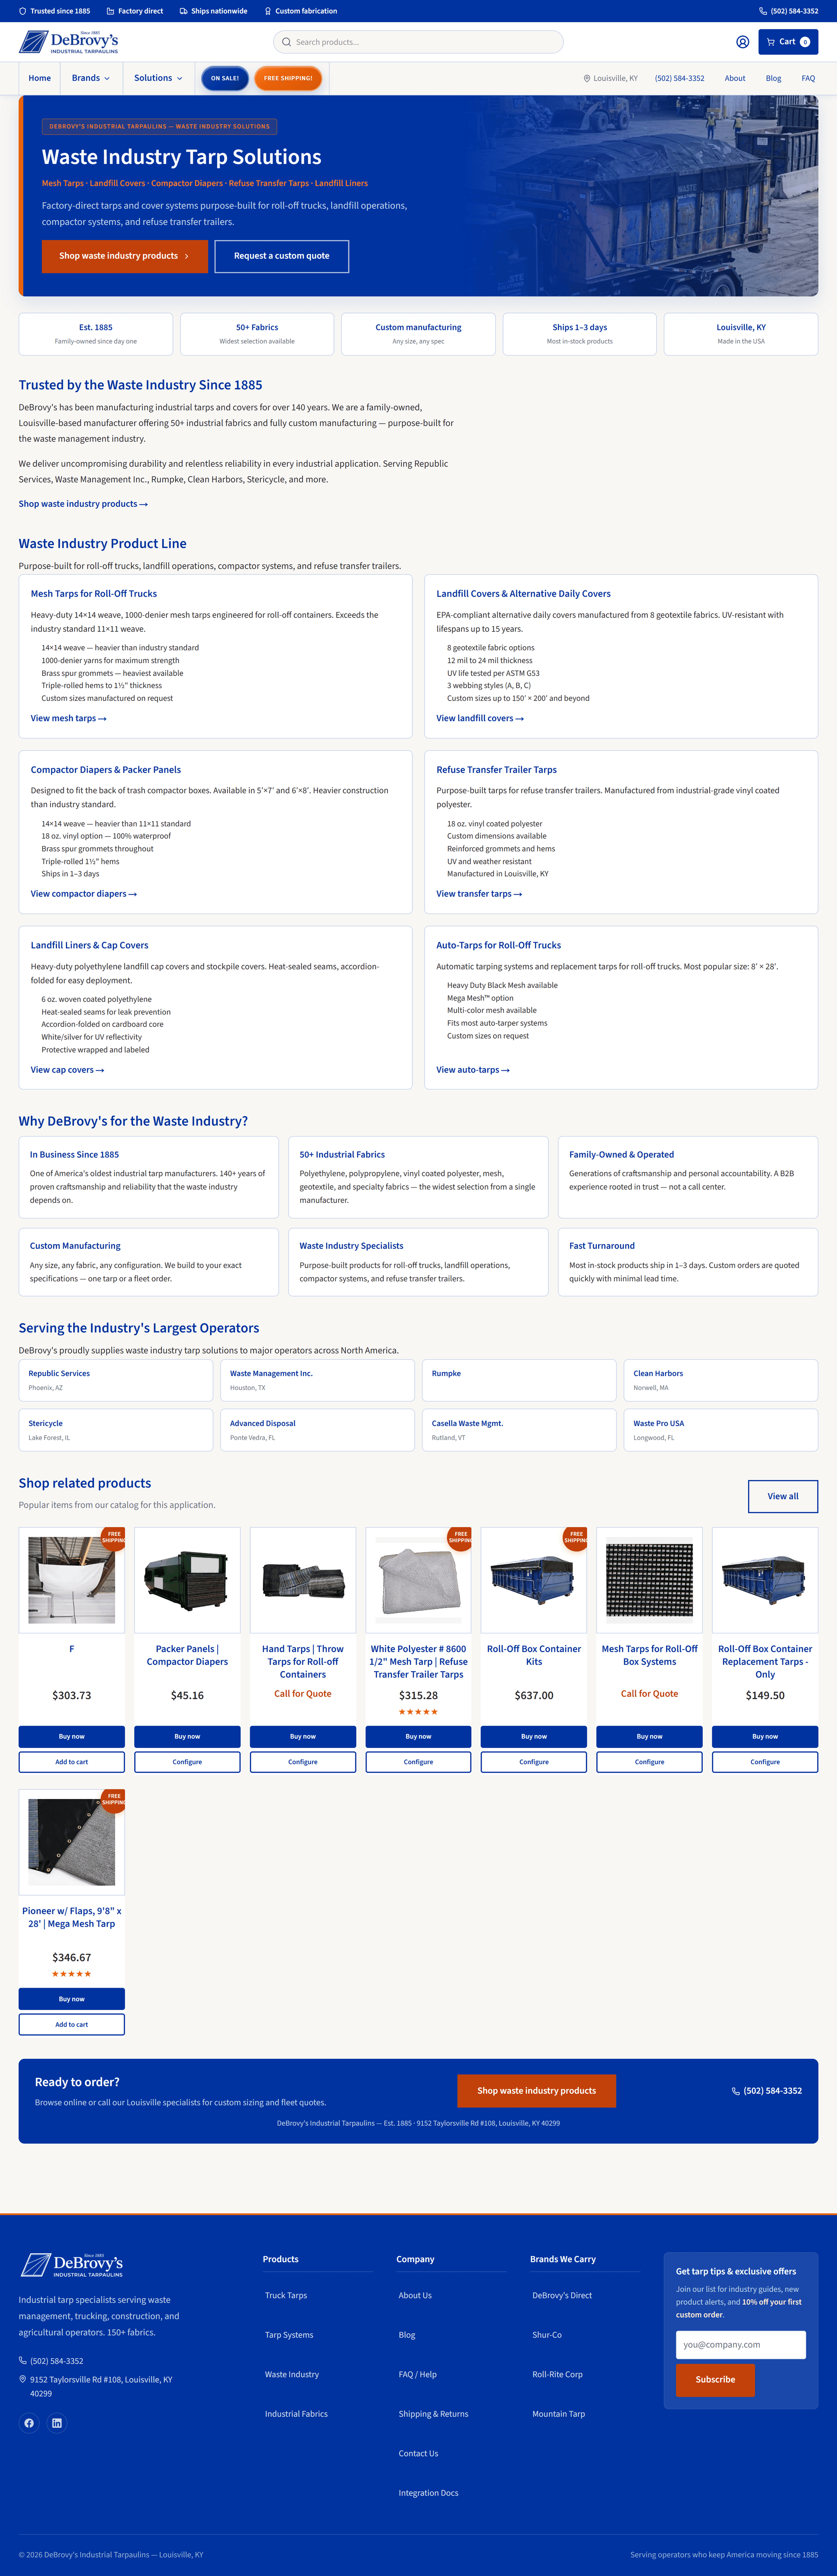Open the About page link
Image resolution: width=837 pixels, height=2576 pixels.
tap(735, 78)
